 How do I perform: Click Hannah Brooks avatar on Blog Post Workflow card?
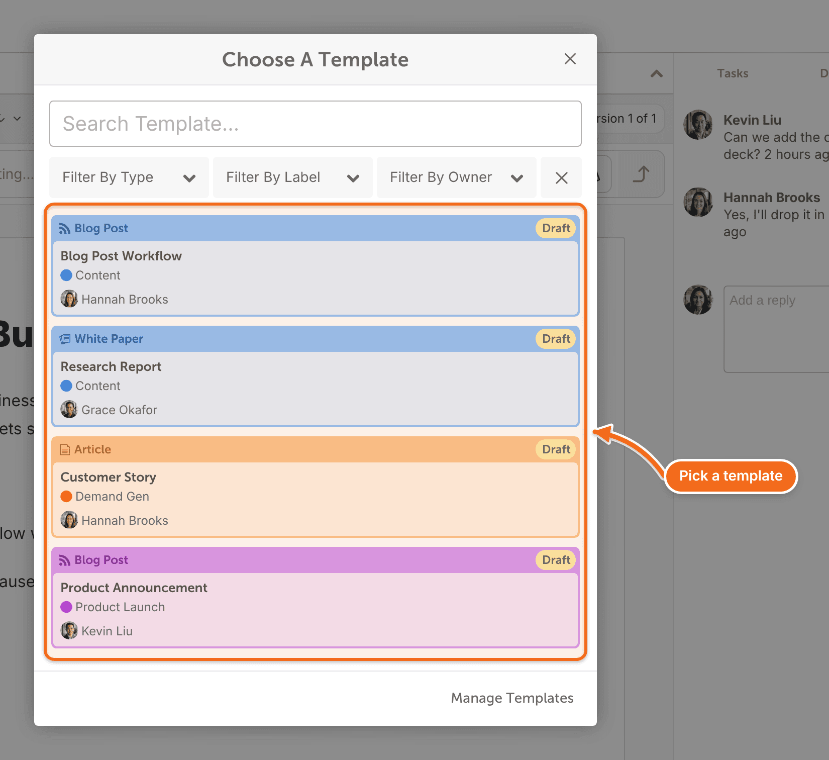pyautogui.click(x=69, y=299)
